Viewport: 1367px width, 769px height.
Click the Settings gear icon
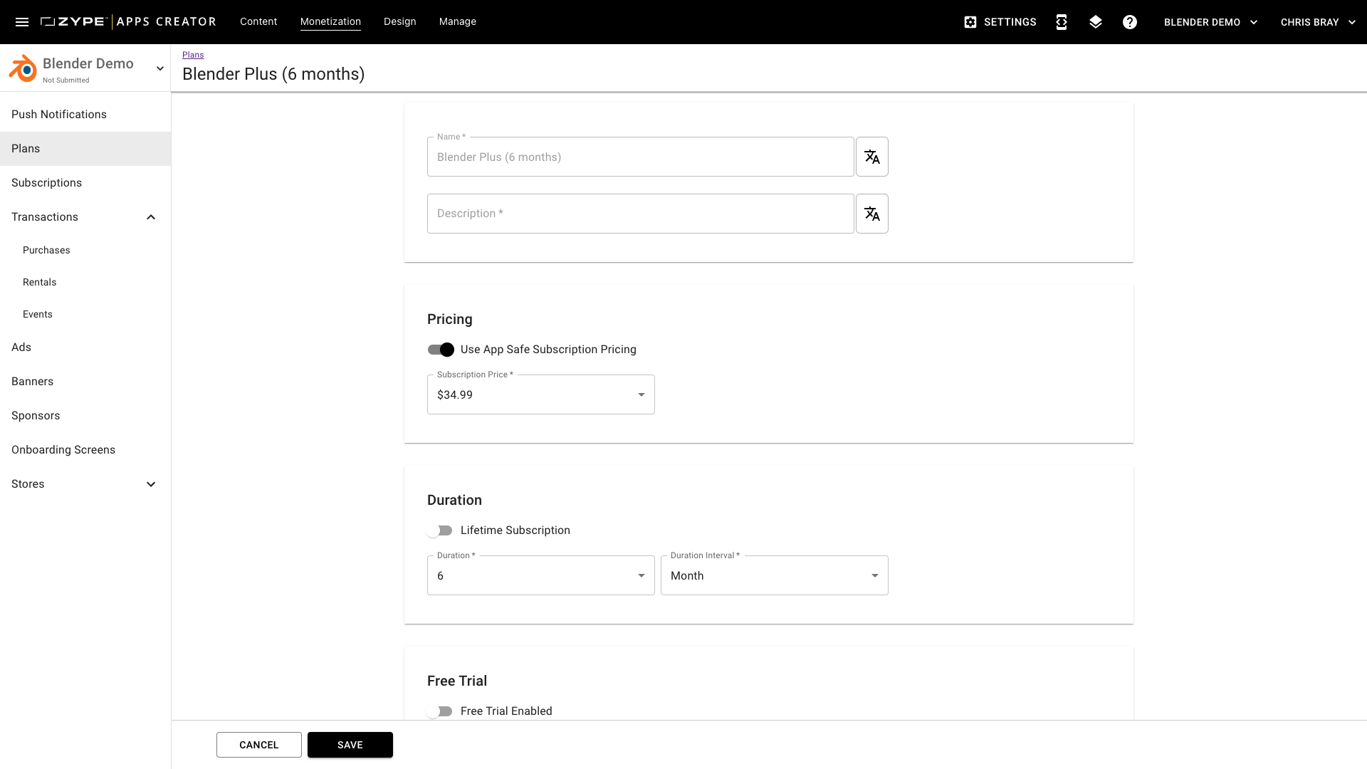pos(970,22)
